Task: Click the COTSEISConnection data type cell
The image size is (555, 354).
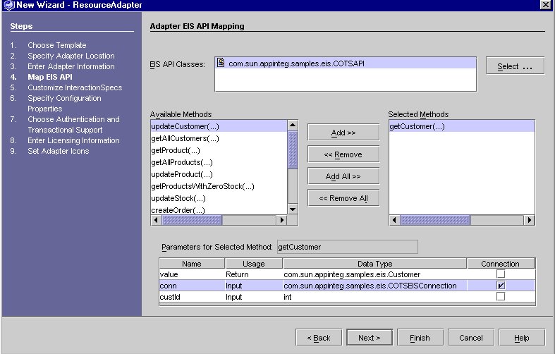Action: pyautogui.click(x=375, y=286)
